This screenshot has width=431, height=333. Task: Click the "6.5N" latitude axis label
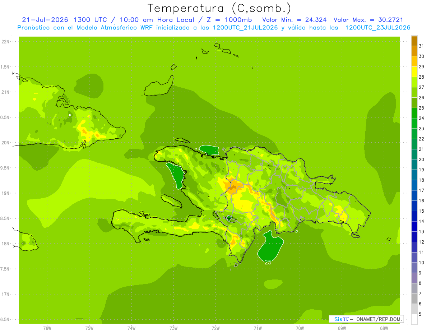5,319
